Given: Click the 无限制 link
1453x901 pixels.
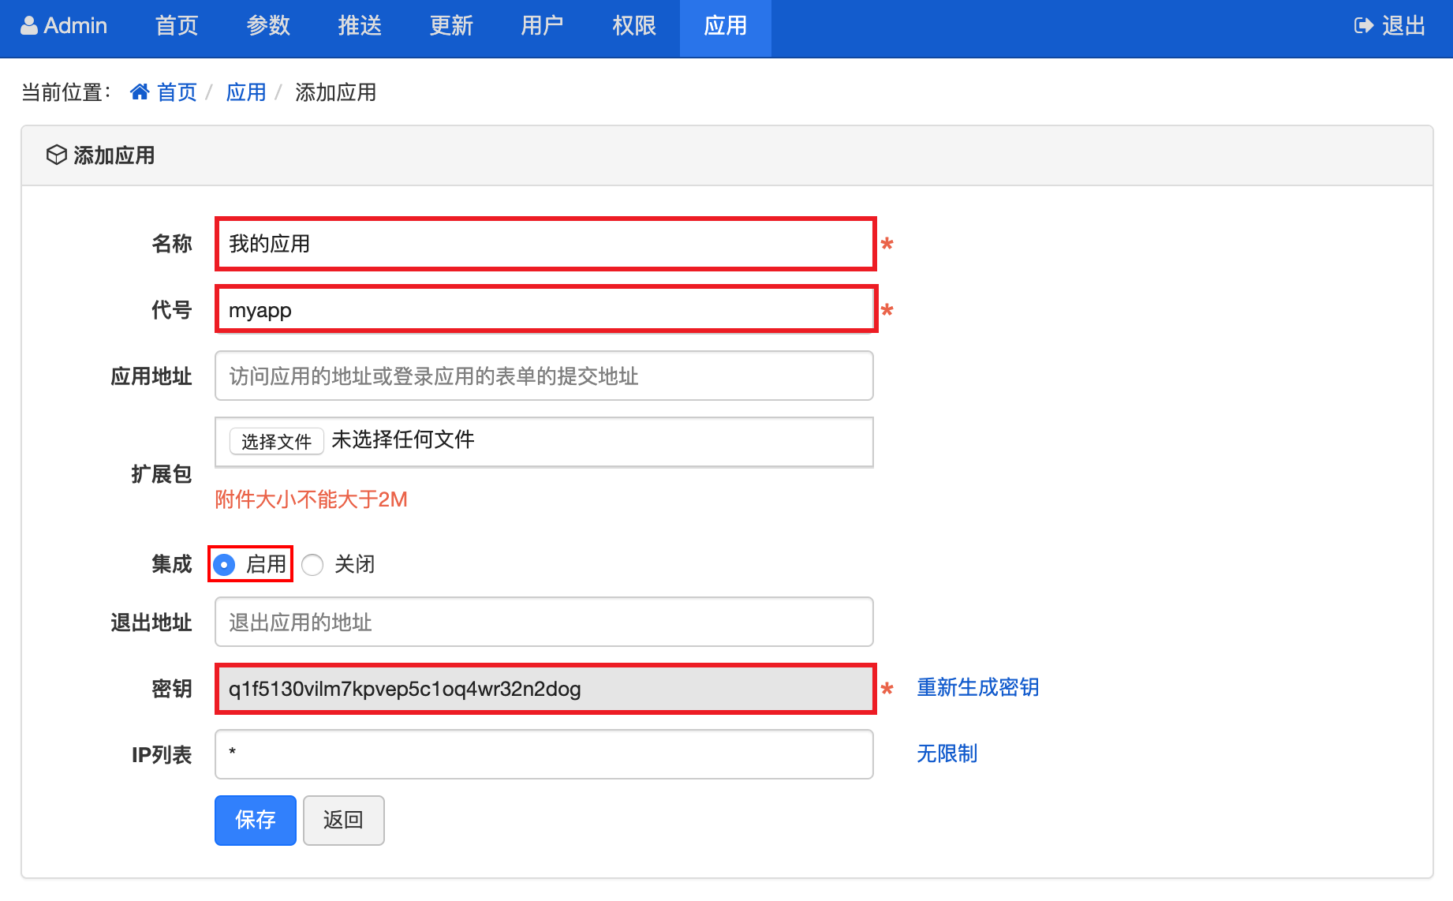Looking at the screenshot, I should [947, 753].
